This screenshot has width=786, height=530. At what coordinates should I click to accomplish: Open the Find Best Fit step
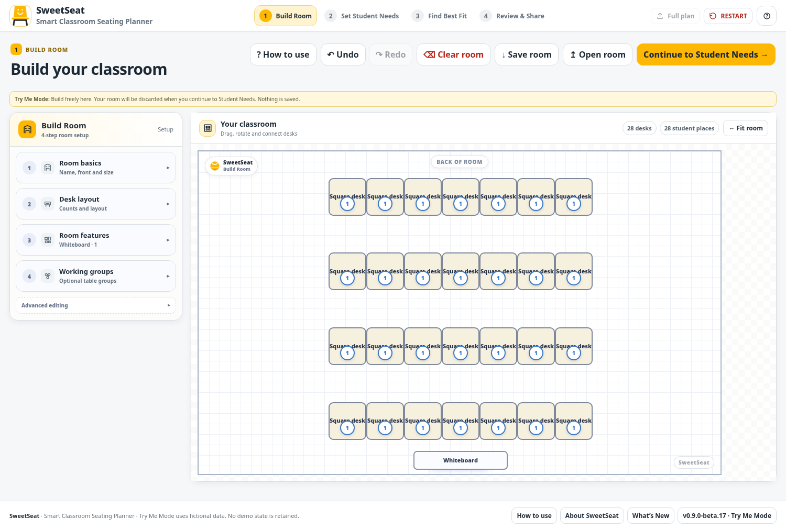tap(440, 16)
